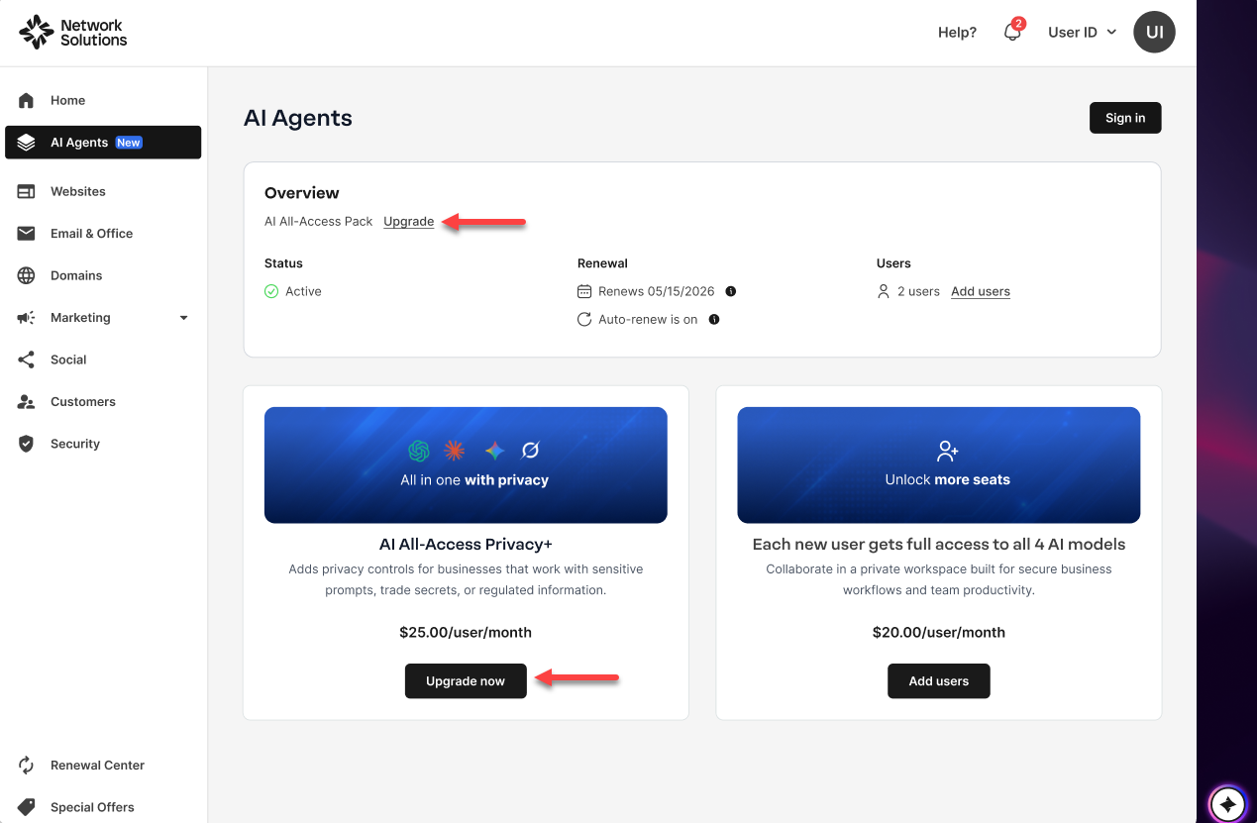Click the UI user avatar
Screen dimensions: 1257x823
1154,32
